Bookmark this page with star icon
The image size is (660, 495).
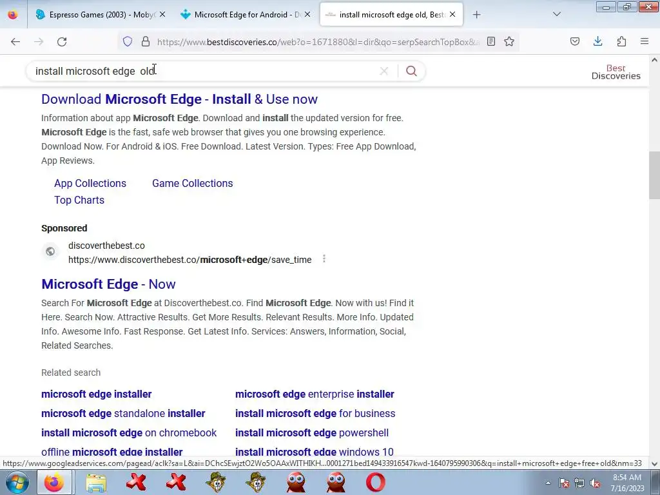(x=509, y=41)
